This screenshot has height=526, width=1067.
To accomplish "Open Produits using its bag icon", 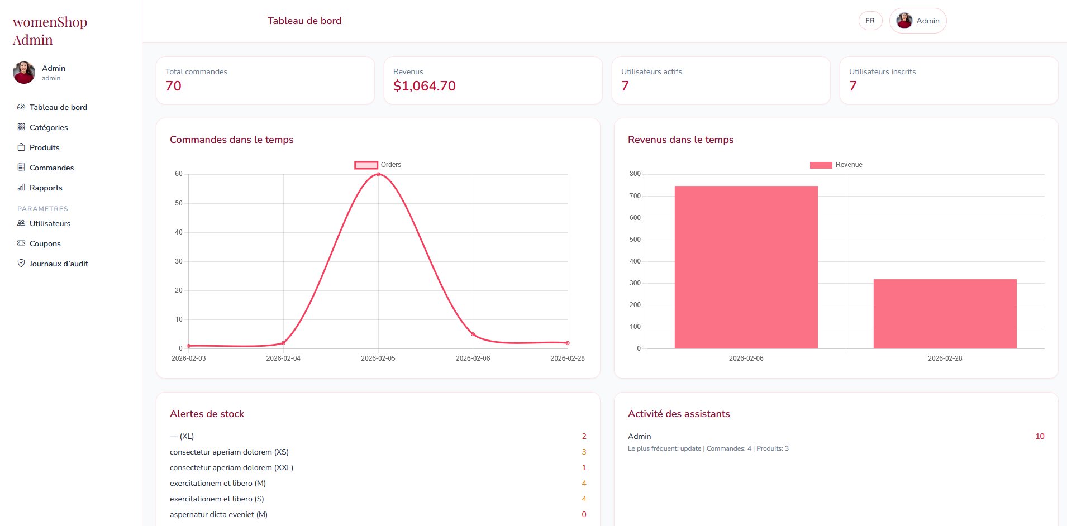I will coord(21,147).
